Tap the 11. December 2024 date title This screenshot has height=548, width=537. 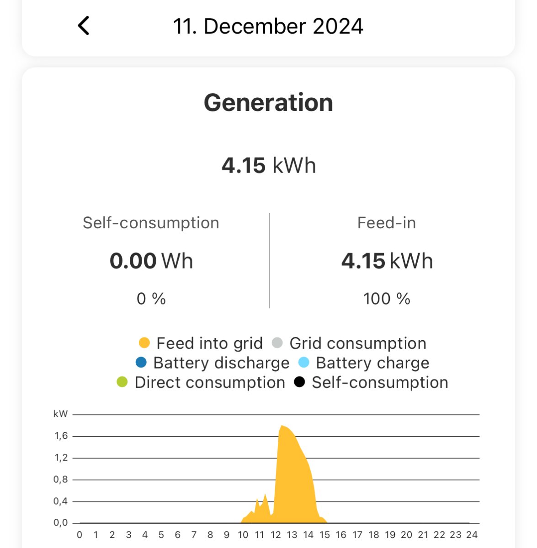pos(268,26)
